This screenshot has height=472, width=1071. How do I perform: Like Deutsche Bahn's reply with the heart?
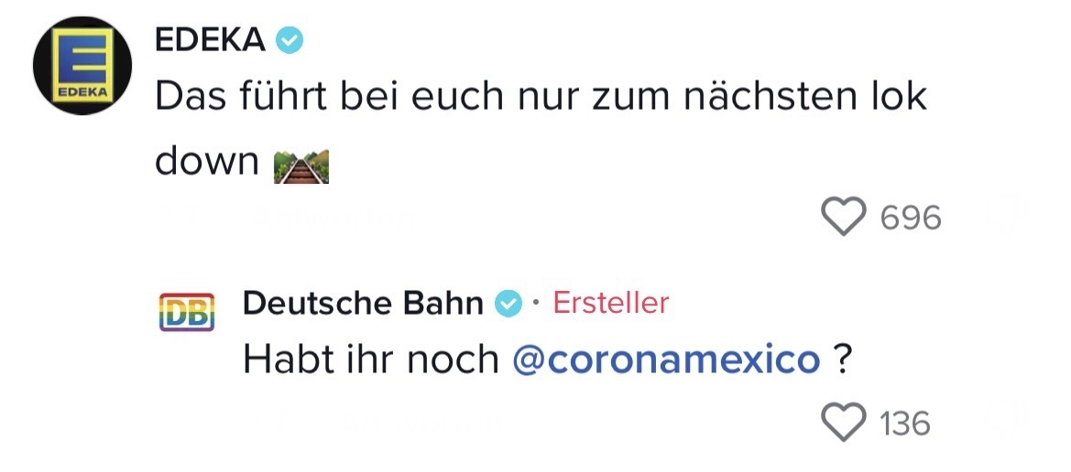(x=843, y=423)
